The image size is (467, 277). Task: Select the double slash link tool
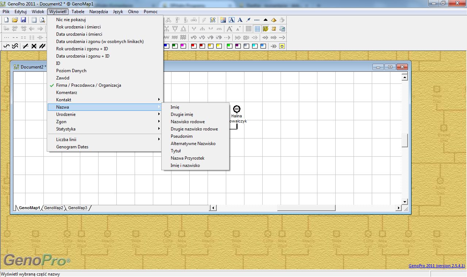coord(42,46)
